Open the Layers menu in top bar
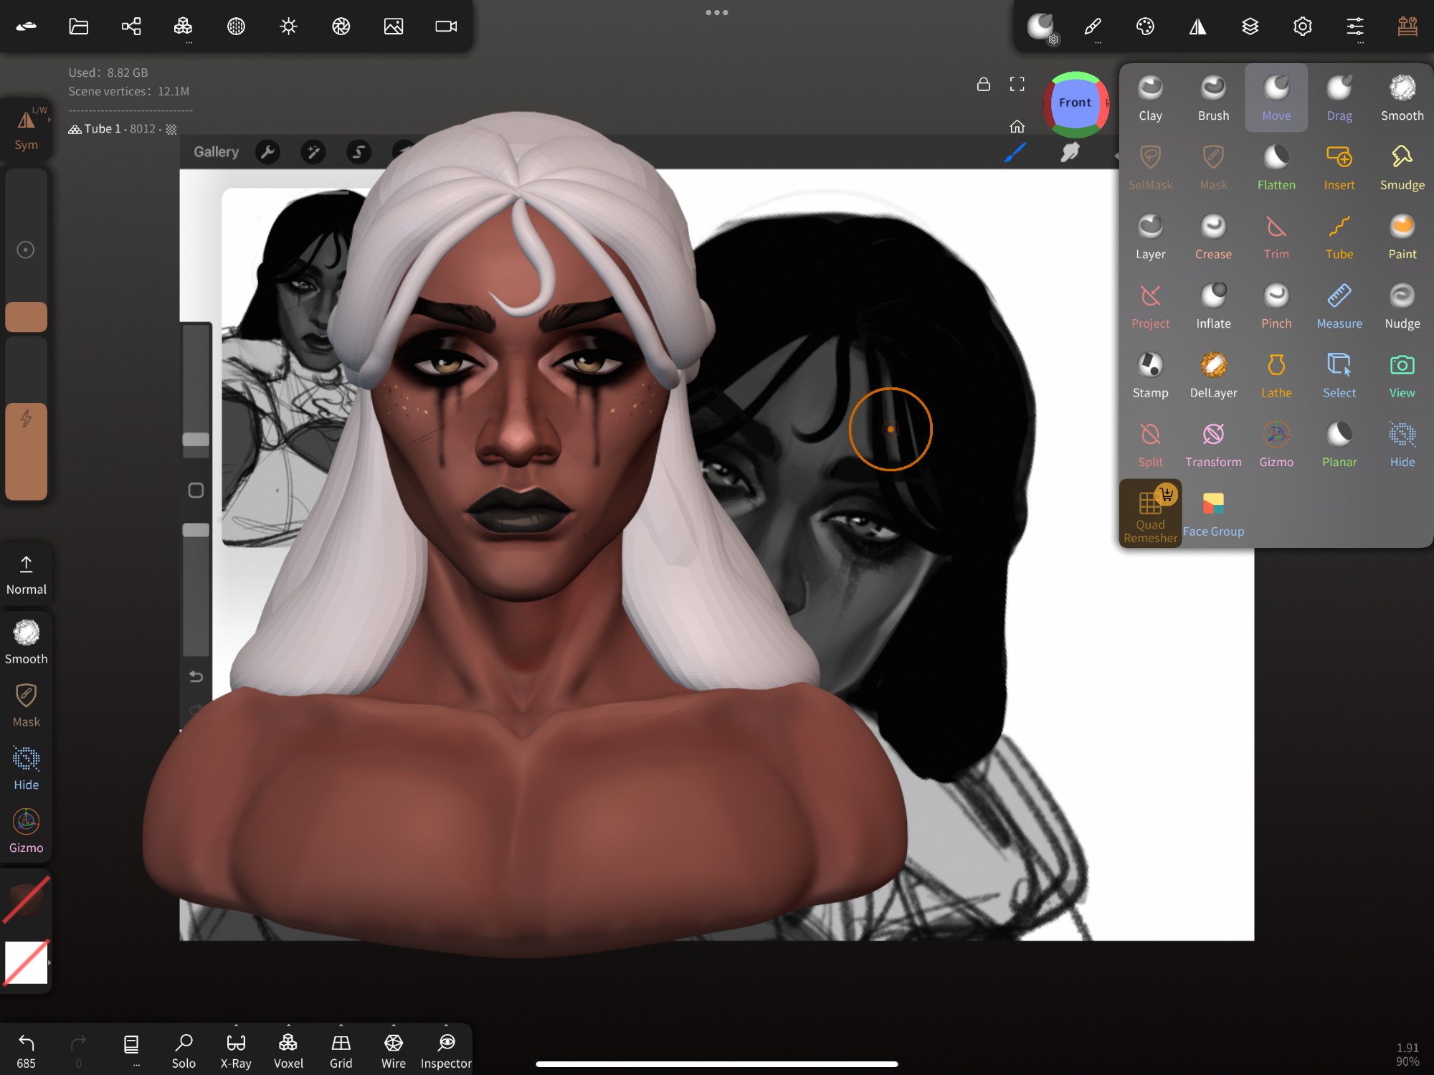 [1250, 27]
